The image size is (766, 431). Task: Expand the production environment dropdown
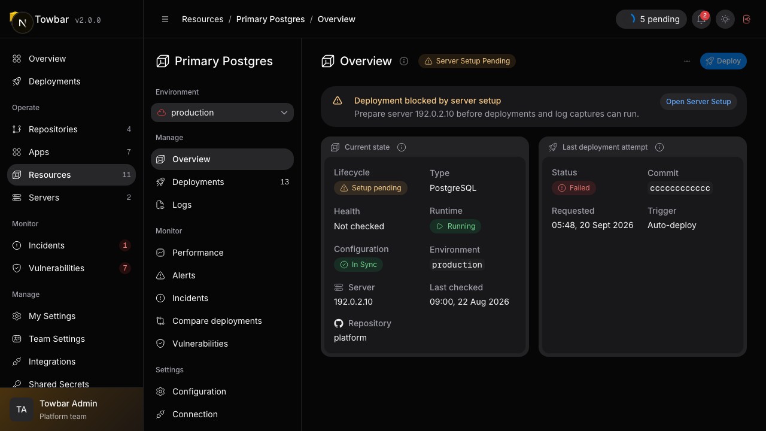click(x=222, y=113)
